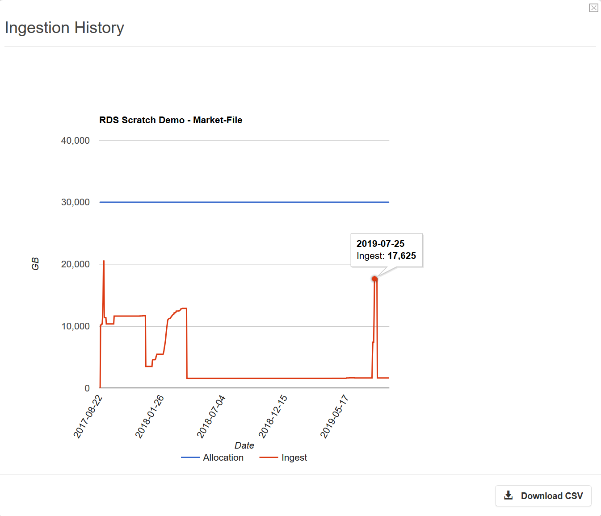Click the highlighted red data point marker

click(x=374, y=279)
